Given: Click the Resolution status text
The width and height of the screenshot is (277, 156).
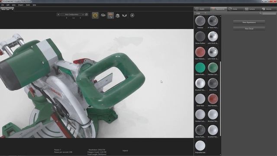Looking at the screenshot, I should (x=97, y=150).
